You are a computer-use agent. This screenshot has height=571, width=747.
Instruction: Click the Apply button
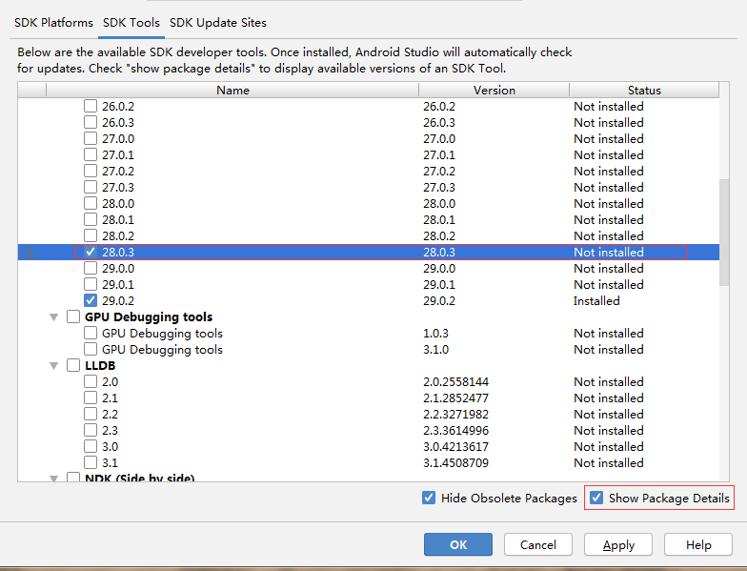click(x=618, y=545)
